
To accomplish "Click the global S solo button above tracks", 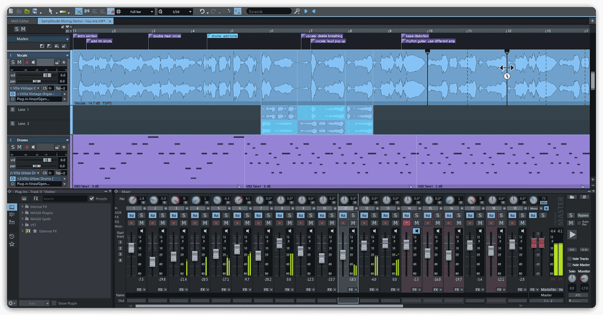I will pos(16,29).
